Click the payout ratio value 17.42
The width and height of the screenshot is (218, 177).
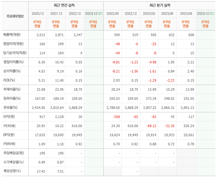(x=41, y=171)
